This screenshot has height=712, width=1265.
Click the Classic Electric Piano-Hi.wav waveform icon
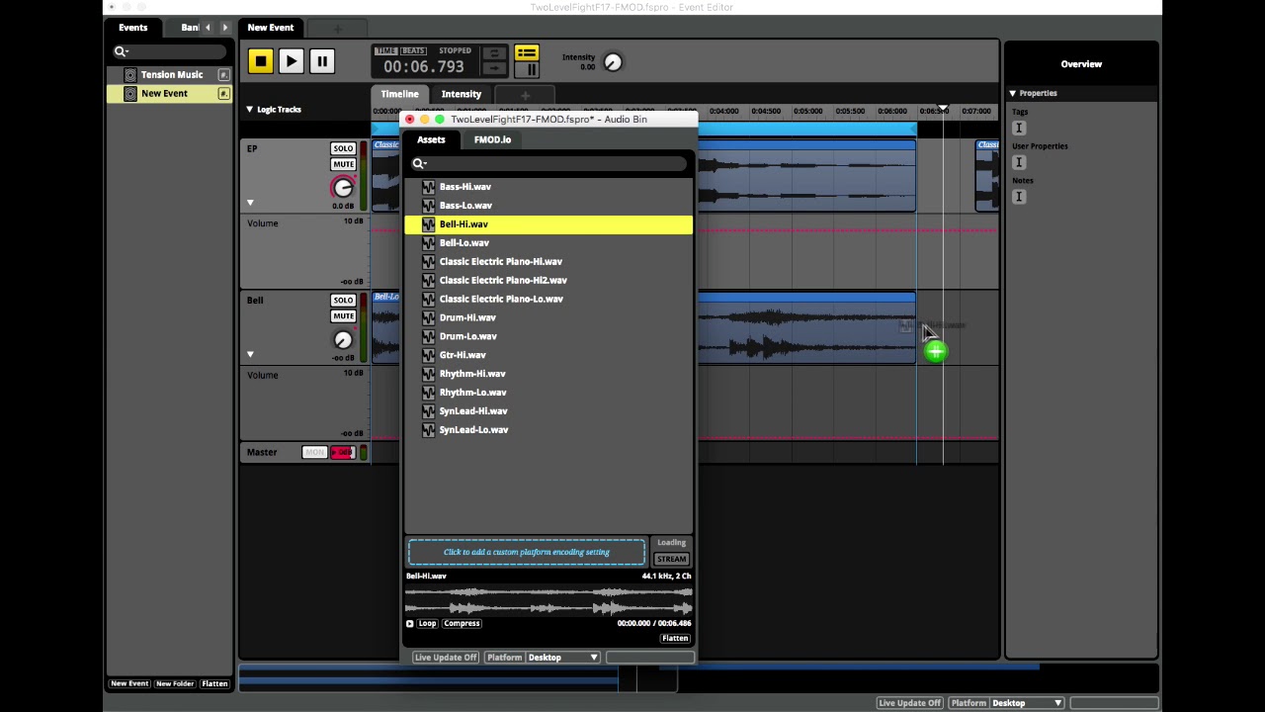(428, 262)
